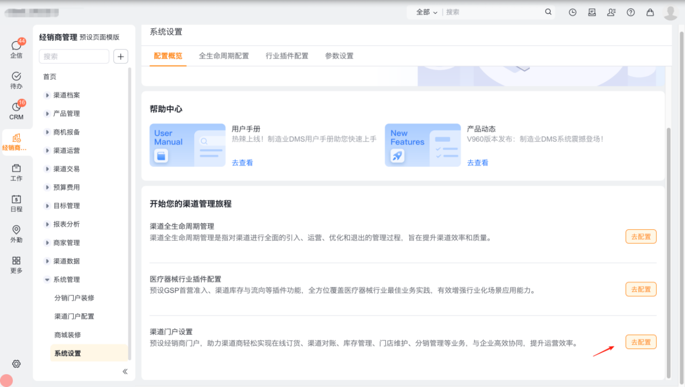This screenshot has width=685, height=387.
Task: Expand the 产品管理 tree item
Action: (x=47, y=113)
